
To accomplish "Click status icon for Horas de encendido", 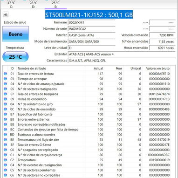I will (6, 99).
